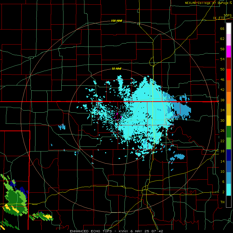This screenshot has height=233, width=233.
Task: Click the "07:42" time stamp
Action: [157, 231]
